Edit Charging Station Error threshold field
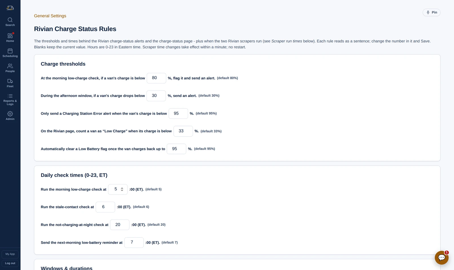This screenshot has height=270, width=454. 178,113
